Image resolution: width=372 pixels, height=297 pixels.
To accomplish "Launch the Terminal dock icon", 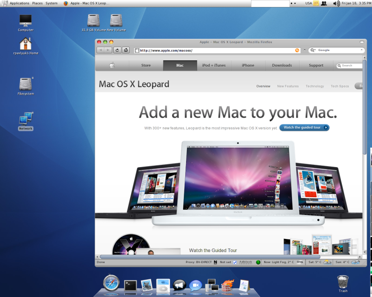I will [131, 285].
